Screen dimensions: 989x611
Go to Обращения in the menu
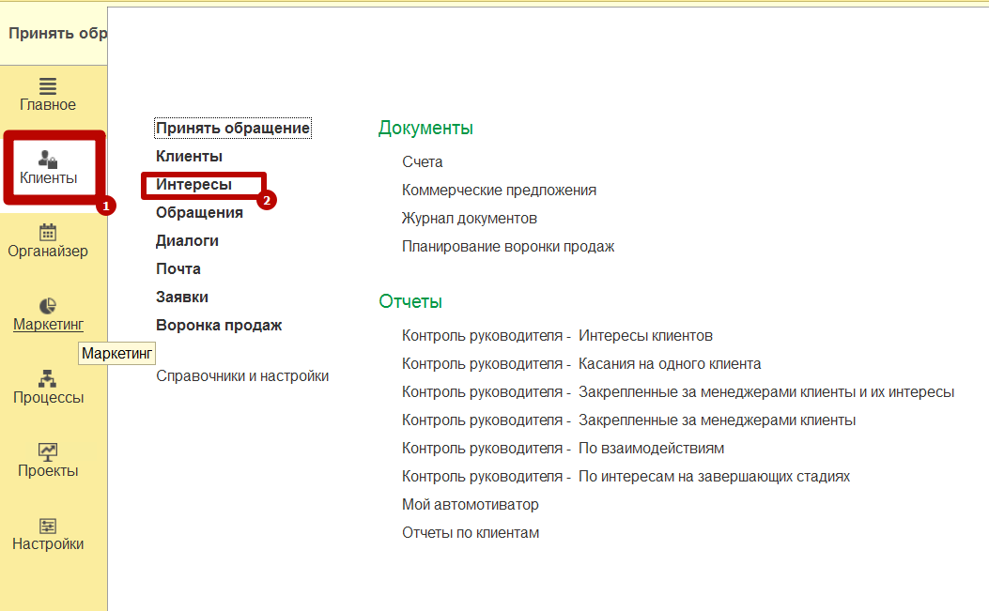[x=199, y=213]
